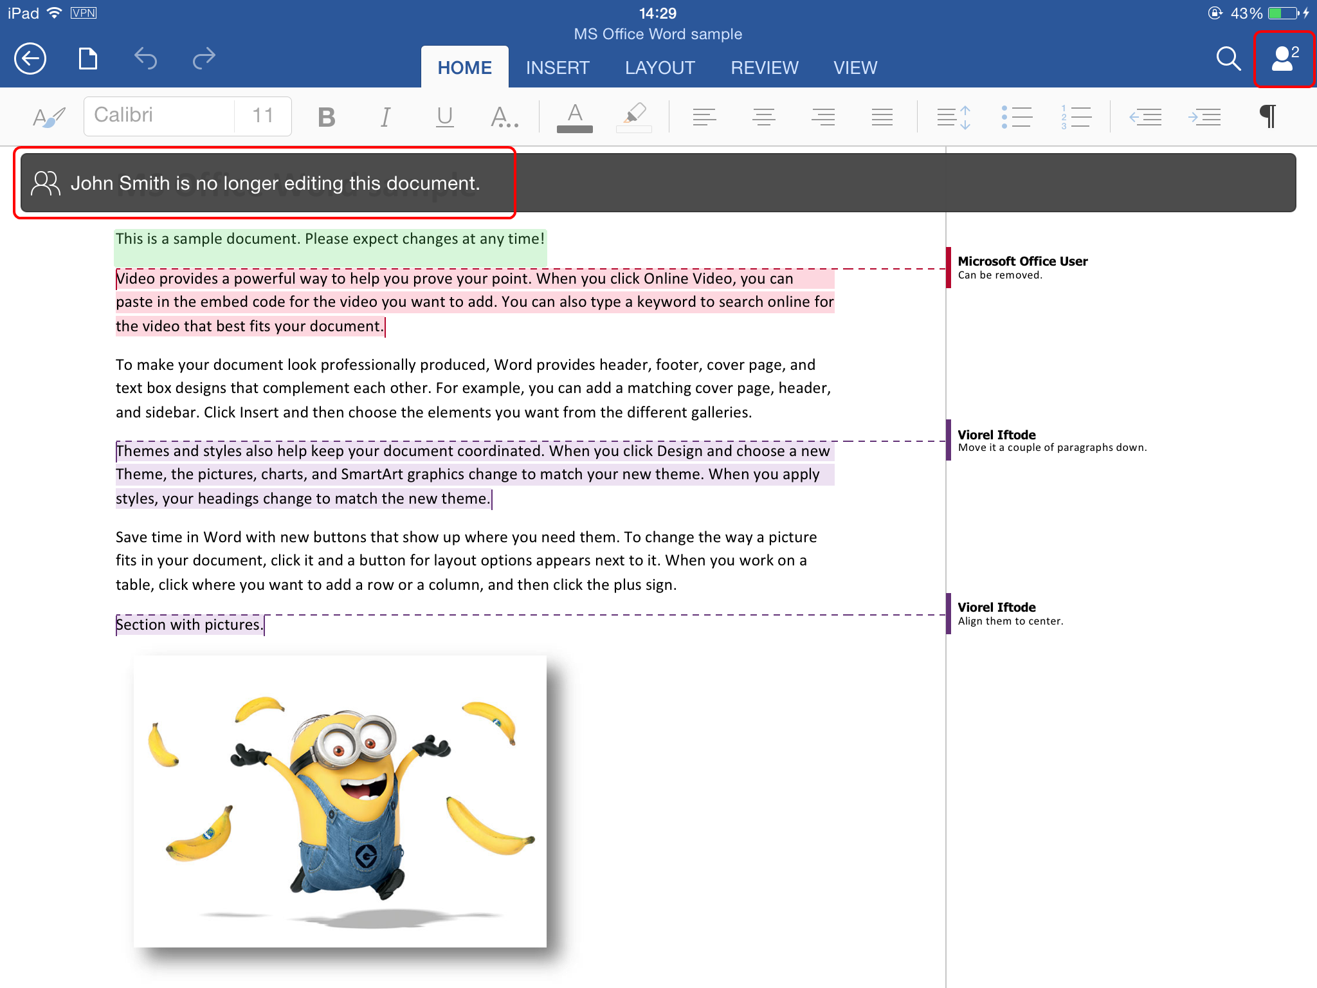This screenshot has height=988, width=1317.
Task: Undo the last action
Action: tap(146, 59)
